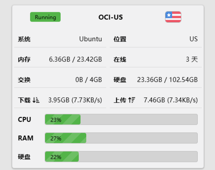
Task: Click the RAM 27% progress bar
Action: (121, 138)
